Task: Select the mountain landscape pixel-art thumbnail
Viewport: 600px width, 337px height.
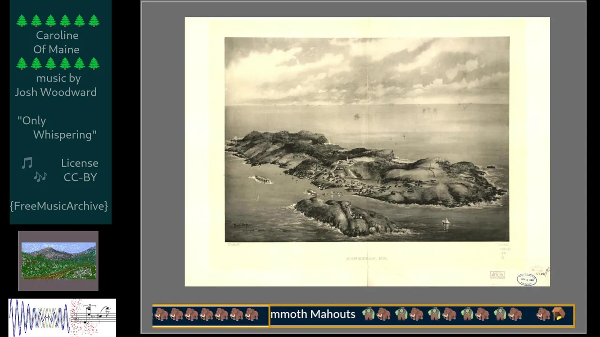Action: click(x=59, y=261)
